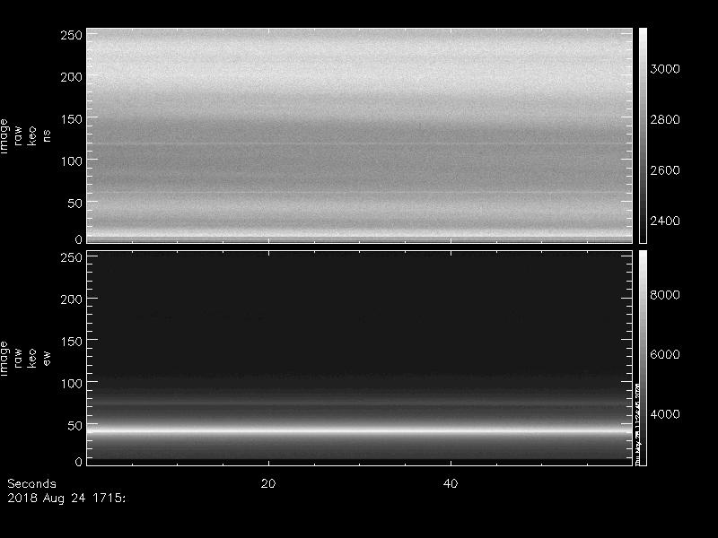Click the 2018 Aug 24 1715: date label
718x538 pixels.
(66, 499)
